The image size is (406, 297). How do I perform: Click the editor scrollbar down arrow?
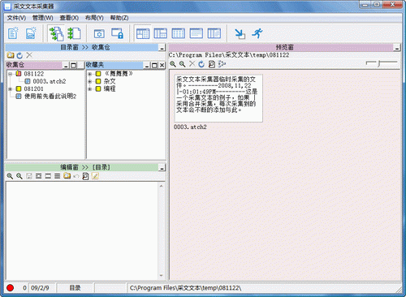(162, 276)
